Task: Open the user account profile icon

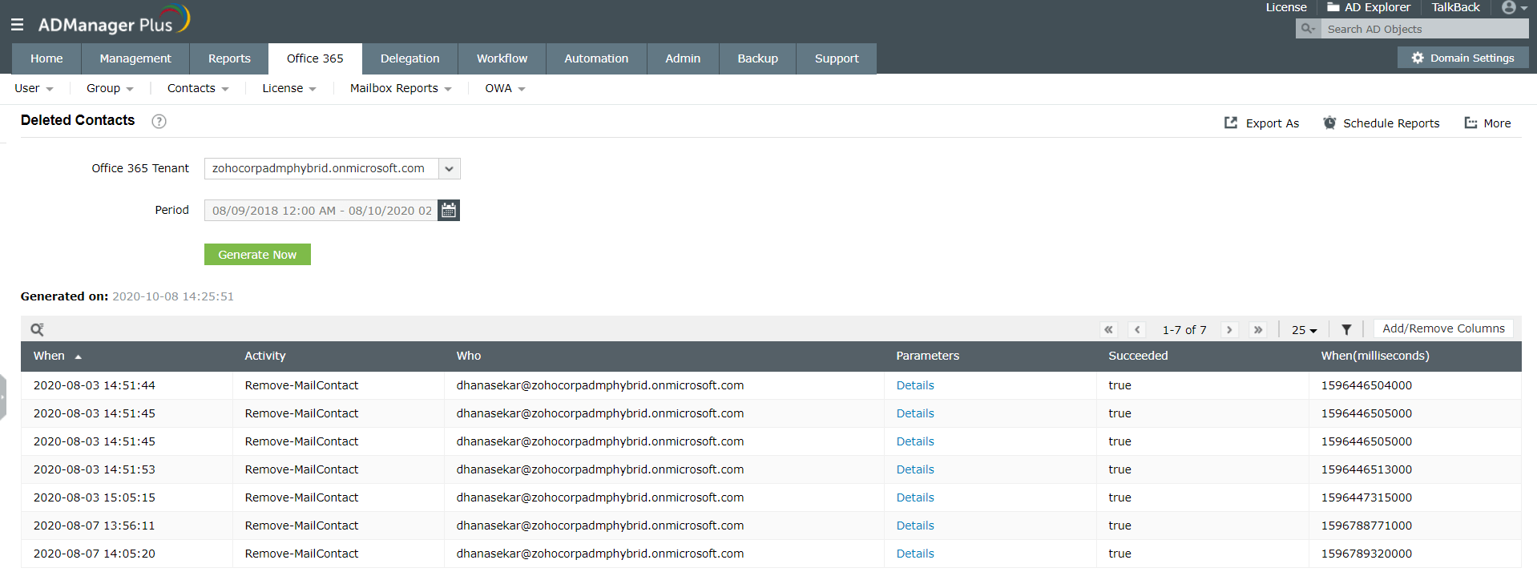Action: click(1514, 7)
